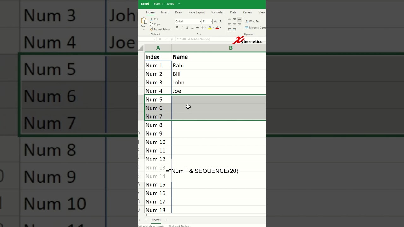Expand the Borders options arrow
This screenshot has width=404, height=227.
point(206,27)
